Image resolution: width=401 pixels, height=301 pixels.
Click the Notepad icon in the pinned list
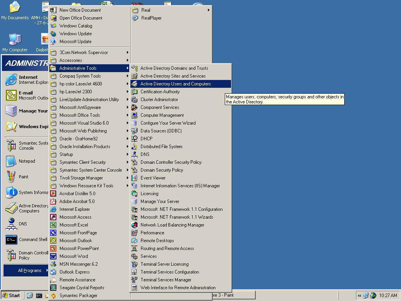[11, 161]
